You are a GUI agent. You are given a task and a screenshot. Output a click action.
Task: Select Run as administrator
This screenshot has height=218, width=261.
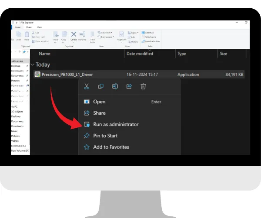129,124
